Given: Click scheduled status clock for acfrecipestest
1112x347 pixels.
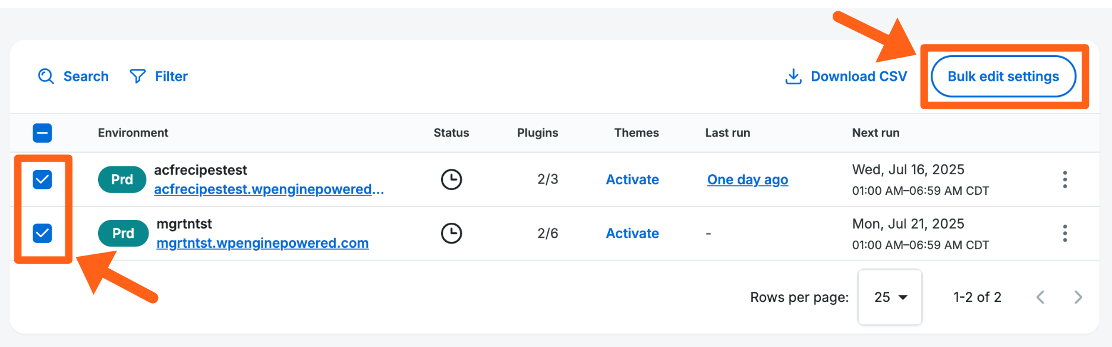Looking at the screenshot, I should point(451,179).
